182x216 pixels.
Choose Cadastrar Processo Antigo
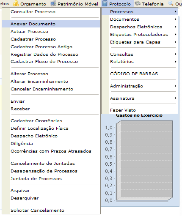tap(51, 46)
